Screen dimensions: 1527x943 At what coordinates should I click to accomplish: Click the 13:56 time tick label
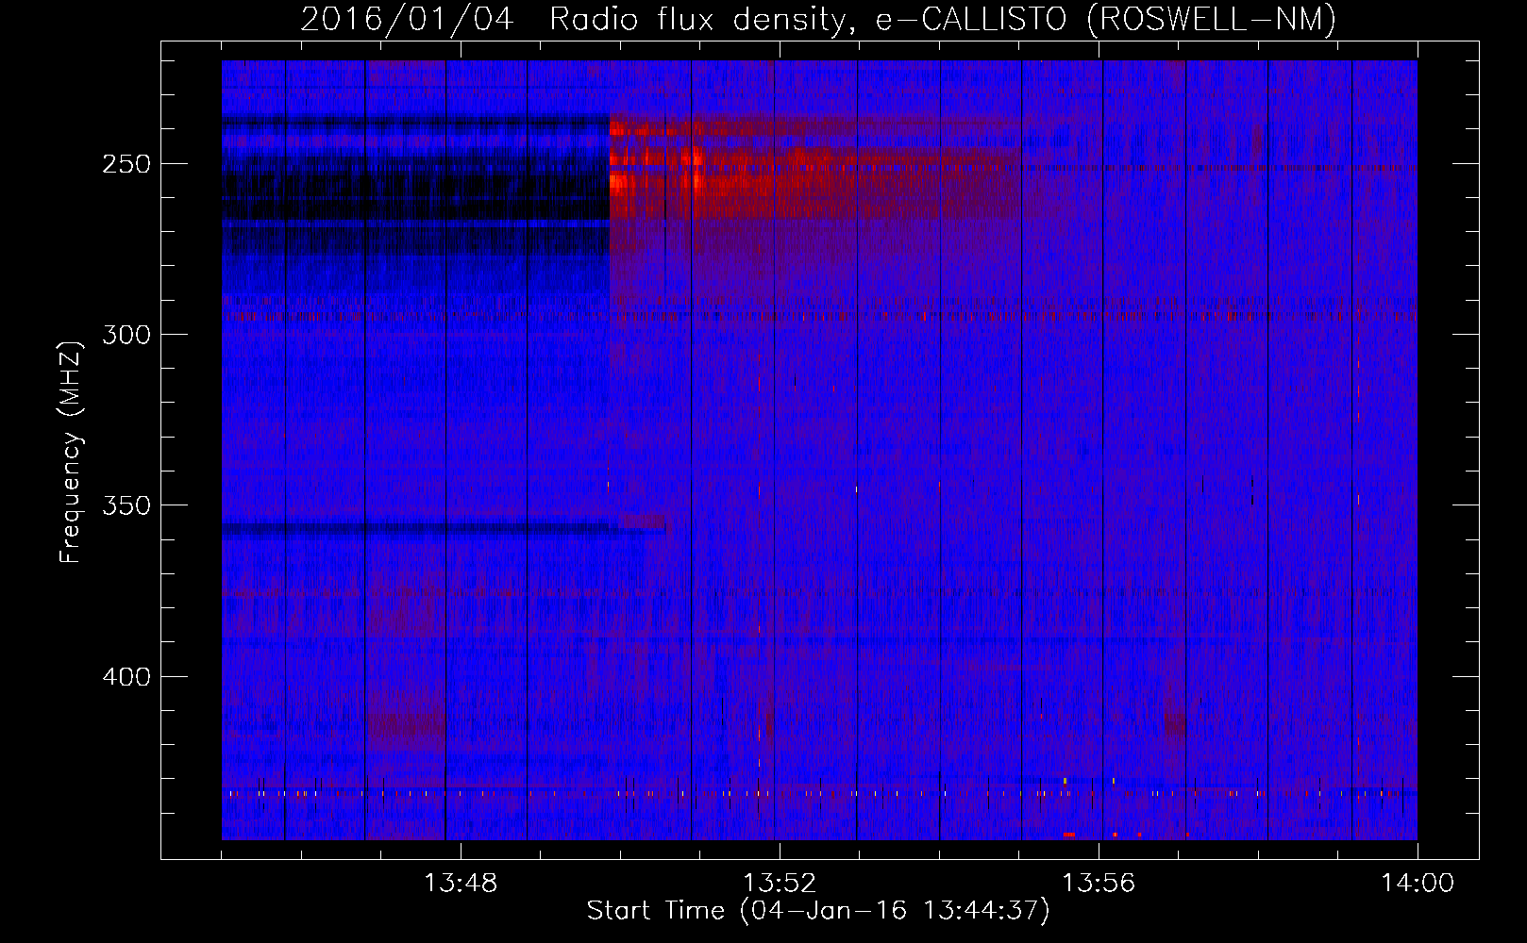[x=1099, y=884]
